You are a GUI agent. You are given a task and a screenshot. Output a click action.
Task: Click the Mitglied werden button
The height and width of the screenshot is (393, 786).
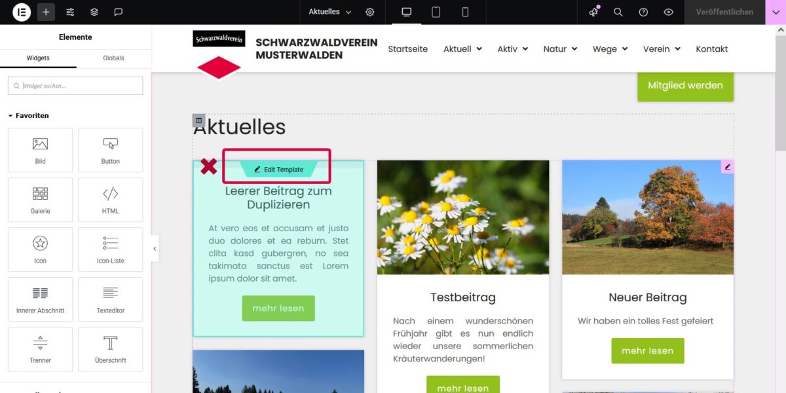click(685, 85)
